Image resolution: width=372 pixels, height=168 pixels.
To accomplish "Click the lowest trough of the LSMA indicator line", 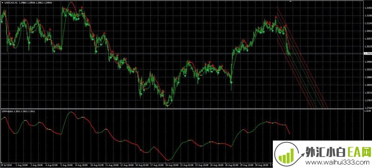I will (x=168, y=160).
